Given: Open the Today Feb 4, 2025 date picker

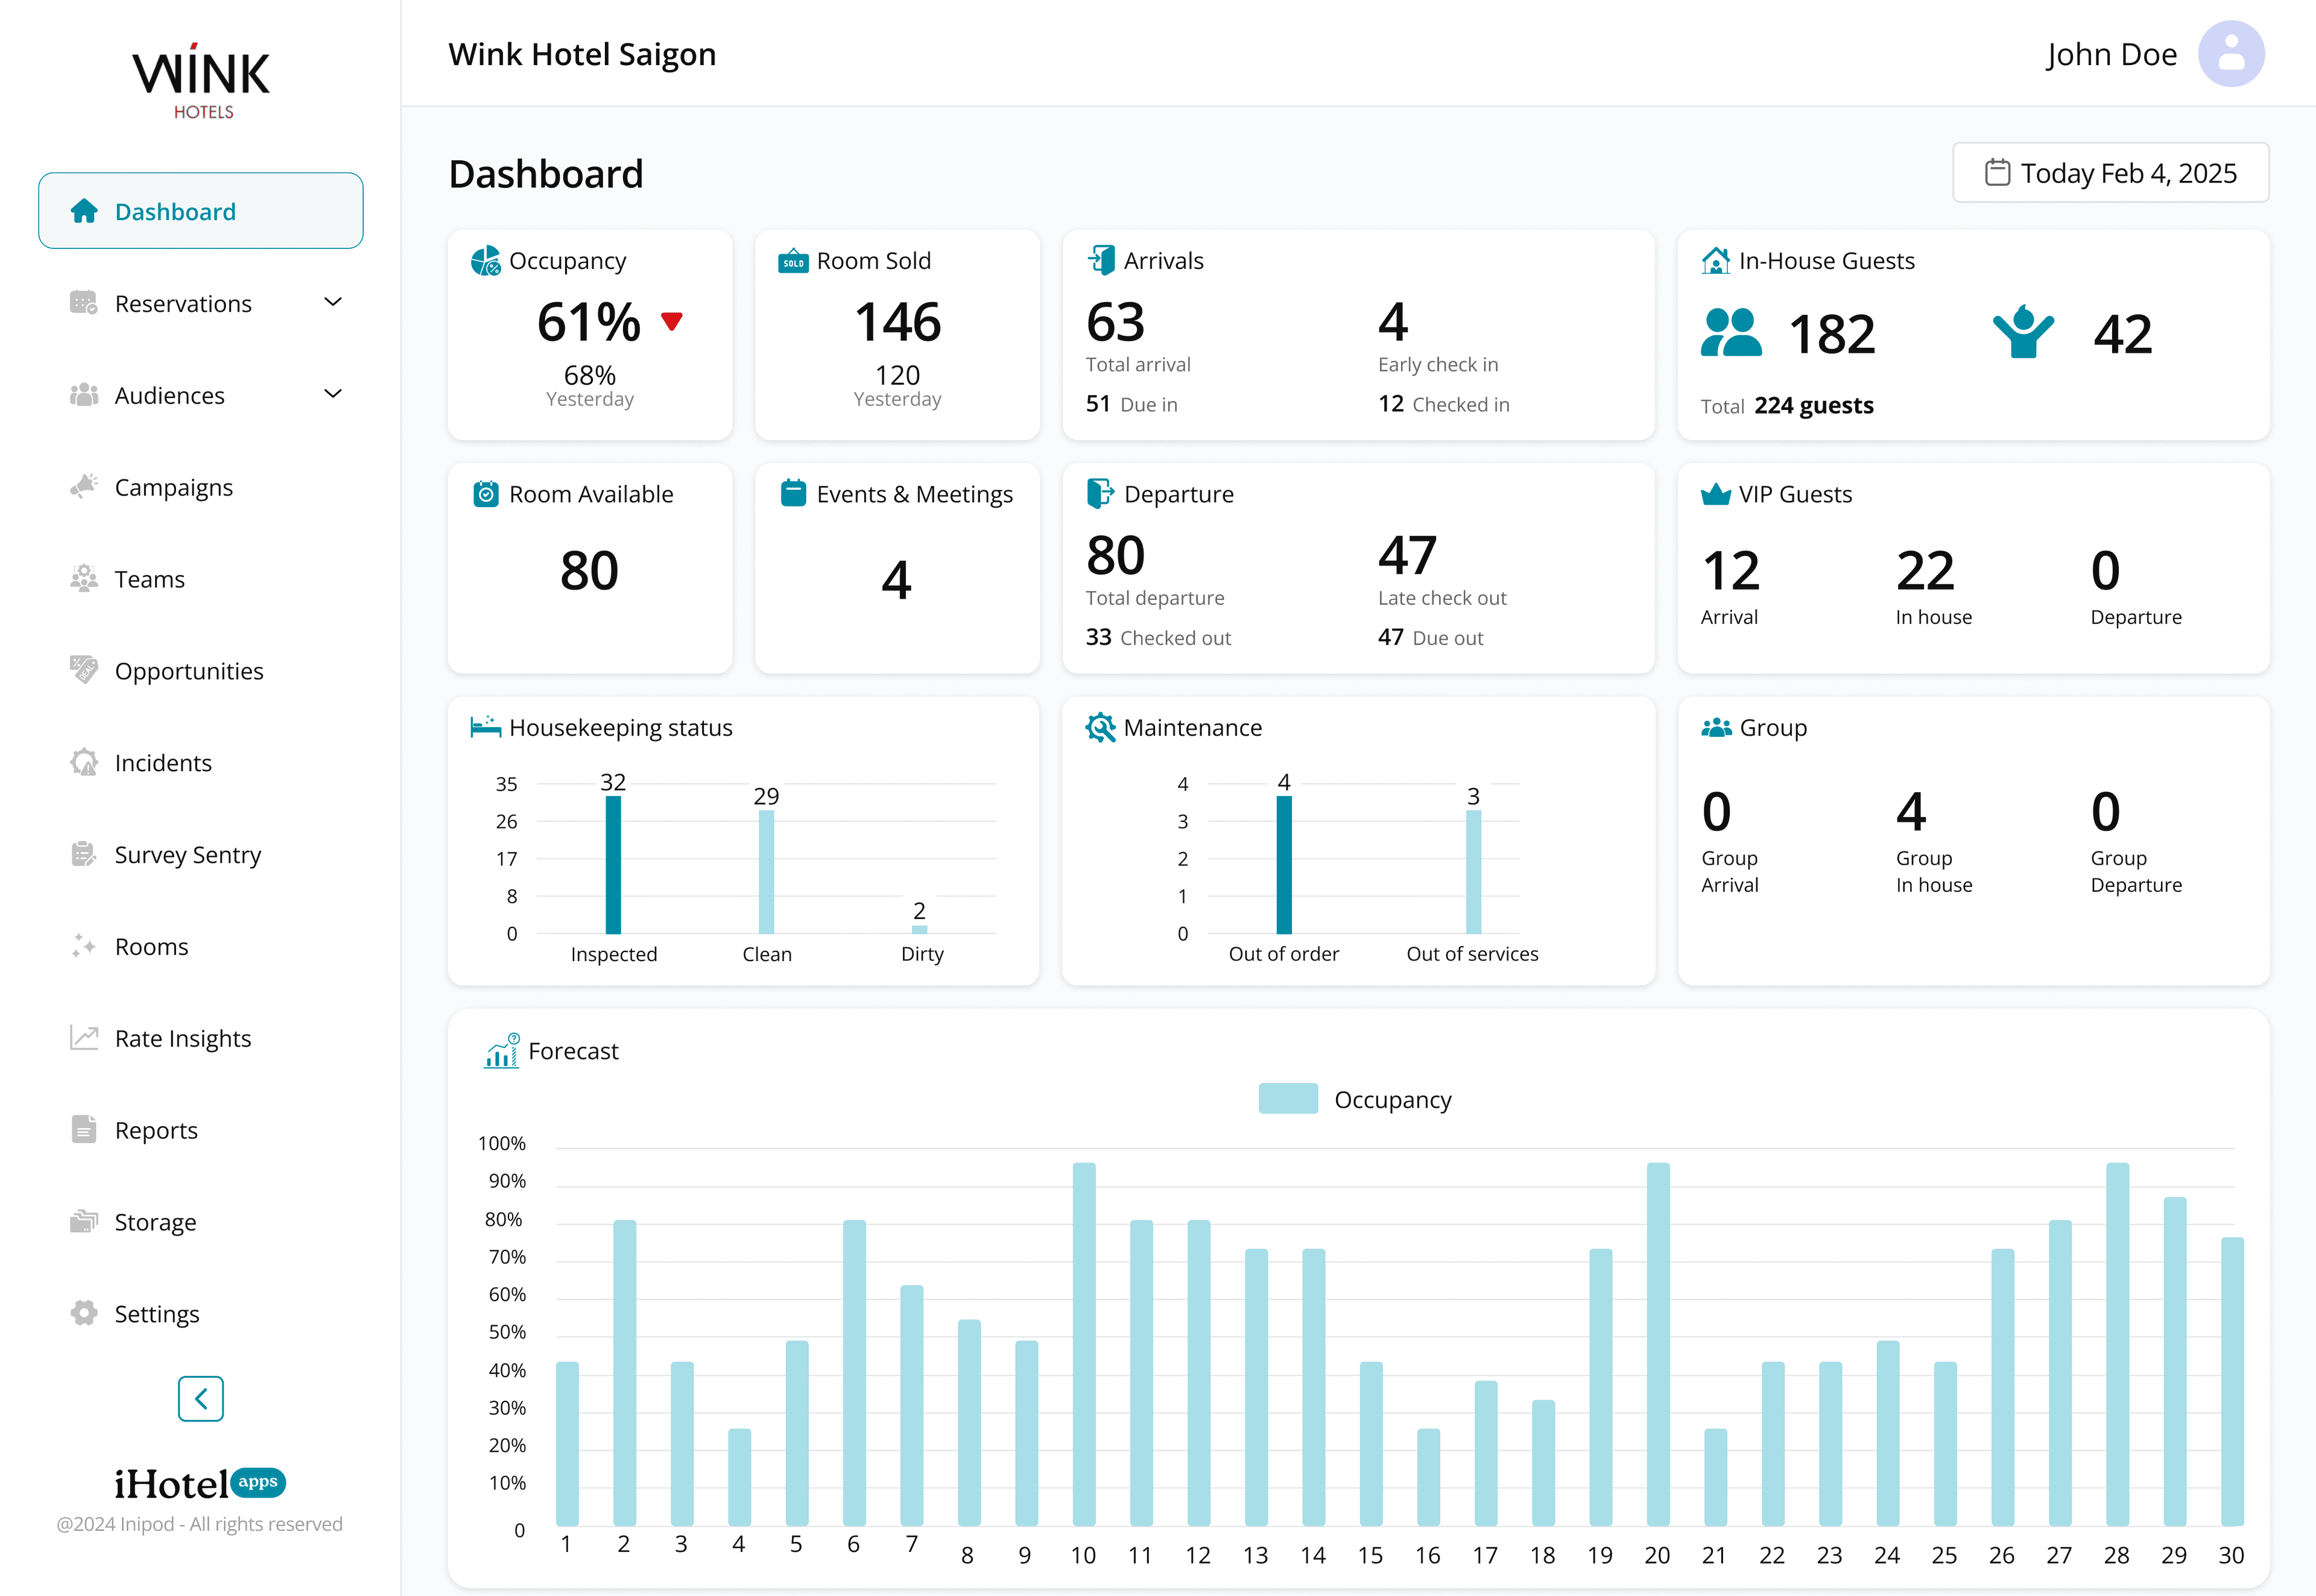Looking at the screenshot, I should [x=2110, y=173].
